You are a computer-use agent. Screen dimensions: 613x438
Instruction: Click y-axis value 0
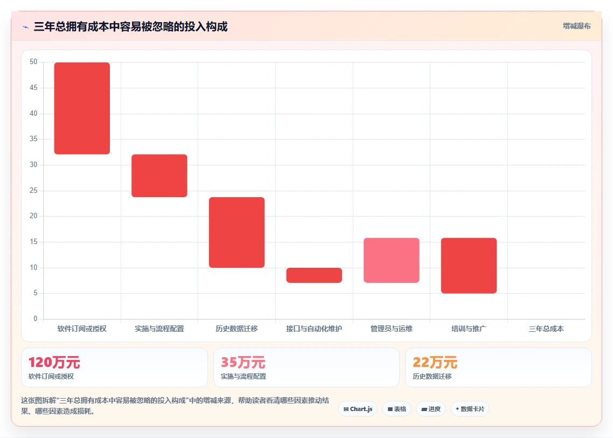(36, 319)
